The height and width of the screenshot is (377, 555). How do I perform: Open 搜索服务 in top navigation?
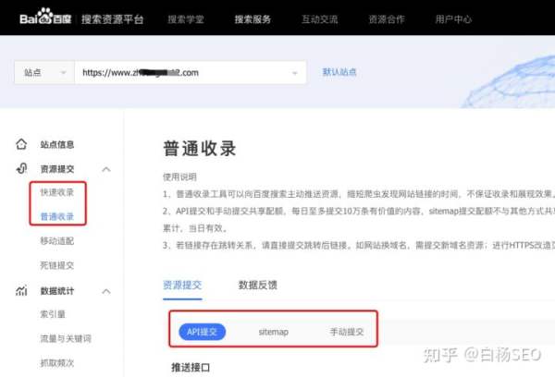(x=253, y=19)
